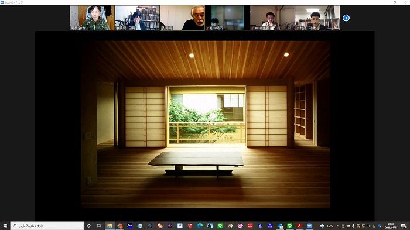Click the taskbar search box
The image size is (410, 230).
(x=47, y=225)
